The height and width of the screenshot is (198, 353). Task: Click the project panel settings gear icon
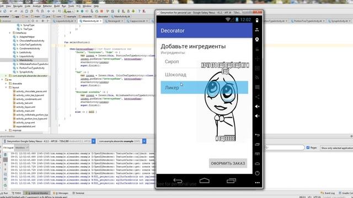42,21
